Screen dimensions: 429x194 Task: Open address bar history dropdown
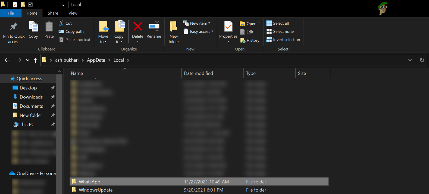click(x=410, y=60)
